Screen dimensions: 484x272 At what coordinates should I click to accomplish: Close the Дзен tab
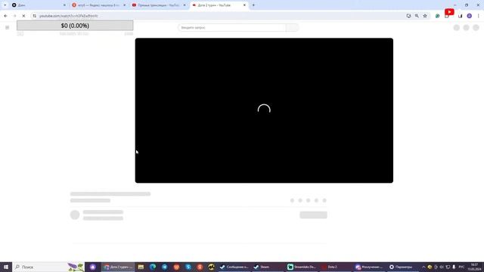point(64,5)
